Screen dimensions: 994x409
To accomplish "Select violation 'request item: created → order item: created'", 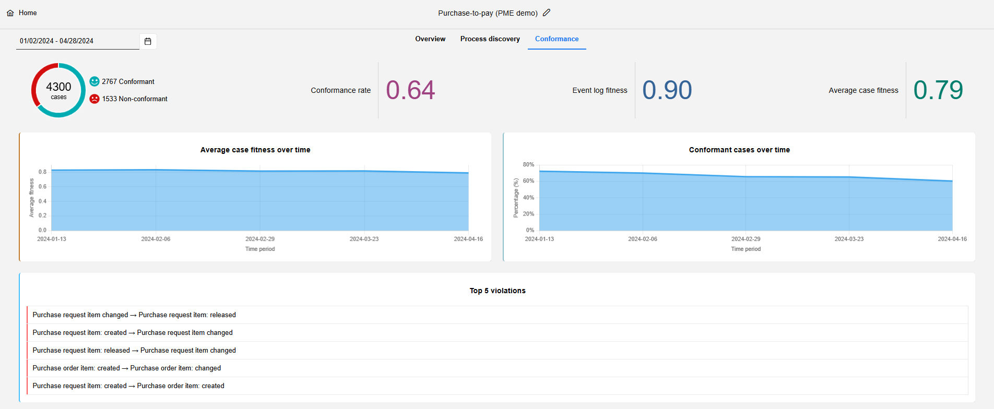I will [128, 386].
